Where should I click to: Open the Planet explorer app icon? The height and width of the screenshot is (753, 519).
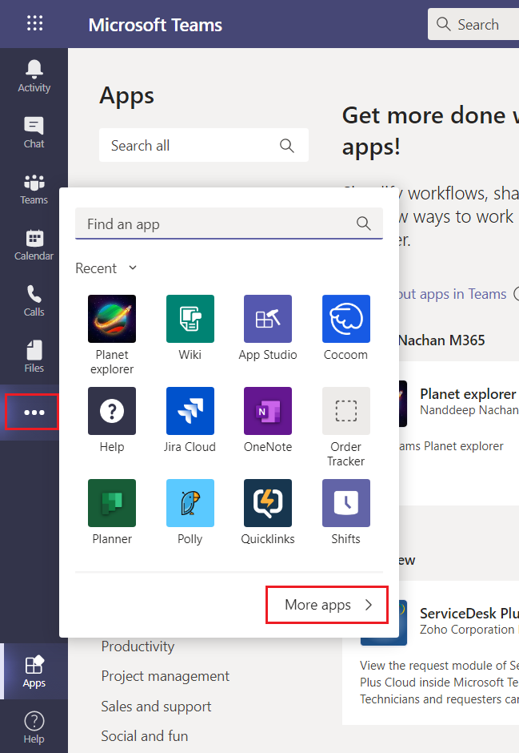coord(112,319)
